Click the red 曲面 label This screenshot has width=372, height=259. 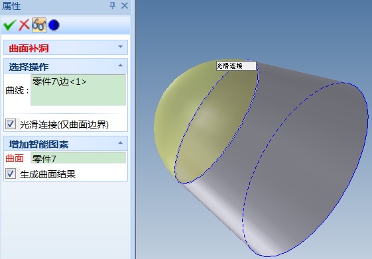15,158
